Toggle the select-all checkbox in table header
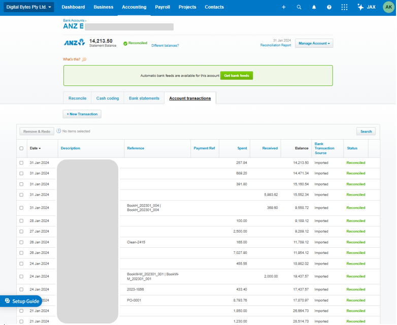Viewport: 397px width, 325px height. coord(21,148)
